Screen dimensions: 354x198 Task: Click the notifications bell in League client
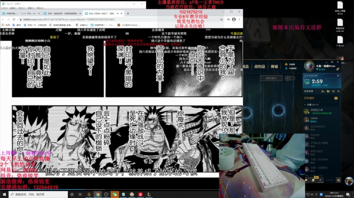pyautogui.click(x=337, y=69)
